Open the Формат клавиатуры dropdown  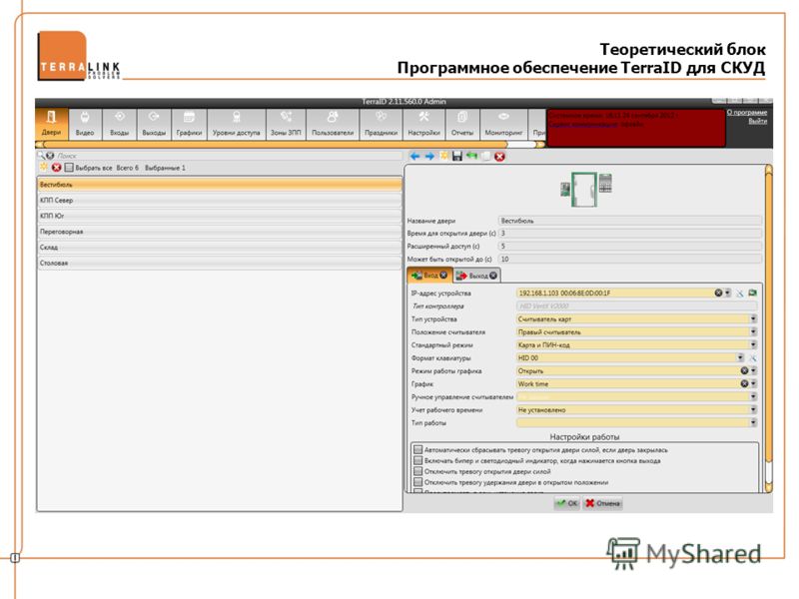[740, 358]
